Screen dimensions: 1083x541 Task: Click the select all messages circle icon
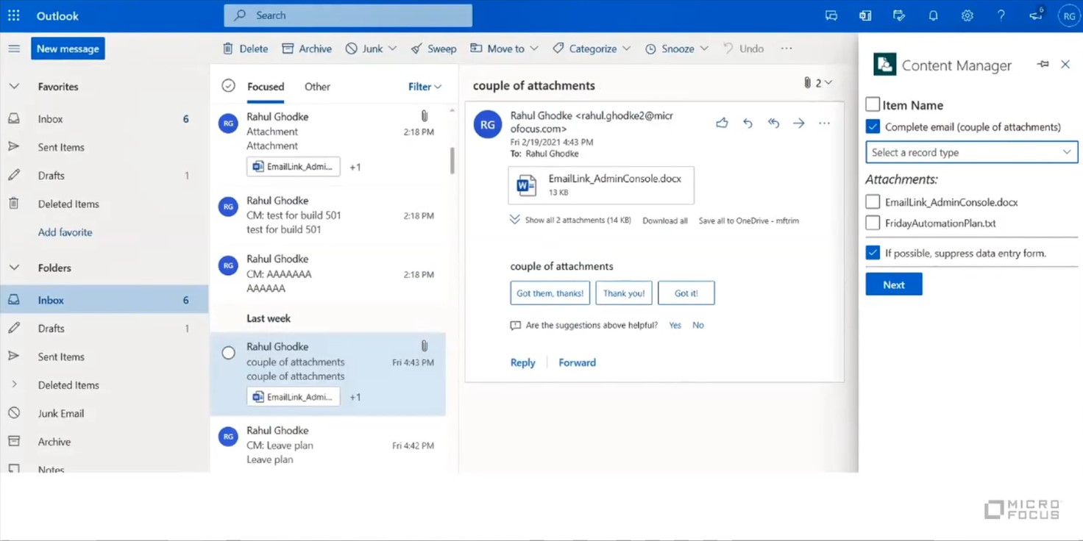tap(229, 86)
